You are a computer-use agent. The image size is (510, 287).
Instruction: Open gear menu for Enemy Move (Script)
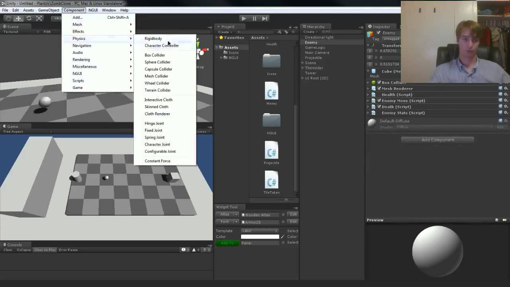click(506, 100)
